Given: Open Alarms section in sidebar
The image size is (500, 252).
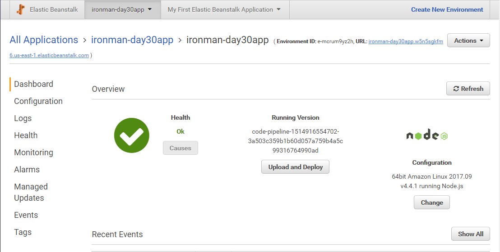Looking at the screenshot, I should 27,170.
